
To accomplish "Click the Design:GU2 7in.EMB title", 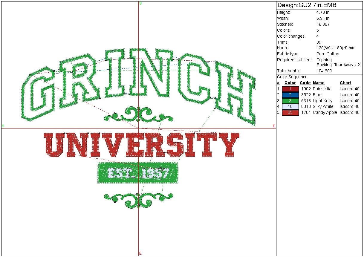I will pos(307,5).
